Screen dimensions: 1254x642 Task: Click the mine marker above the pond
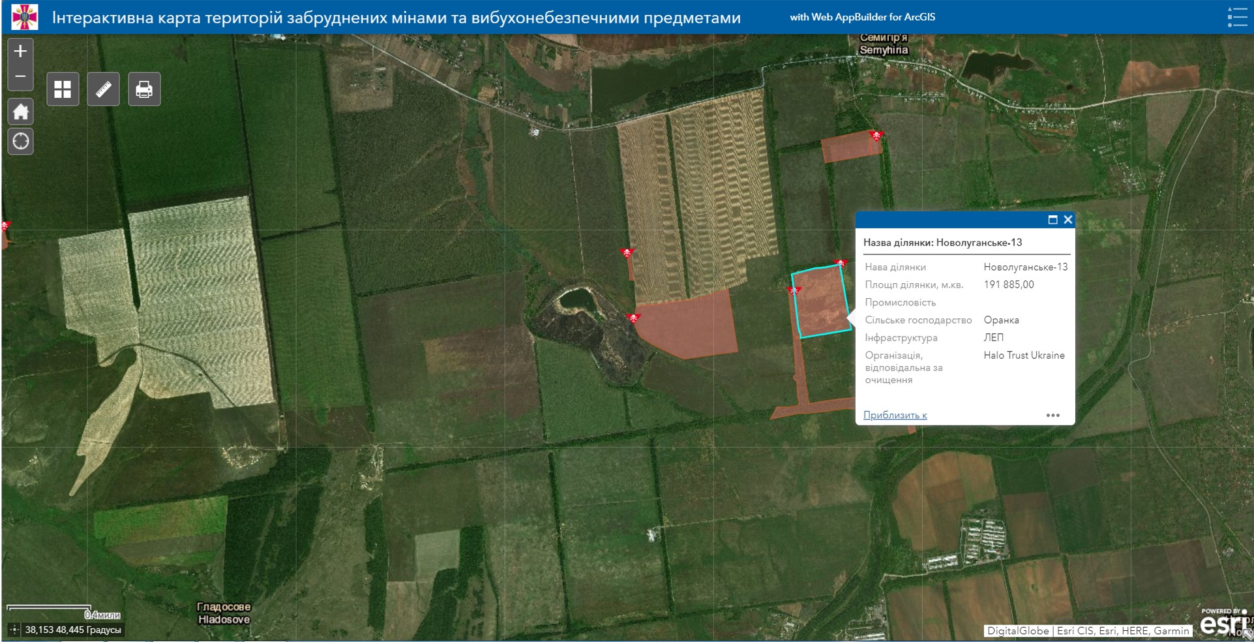pos(627,253)
